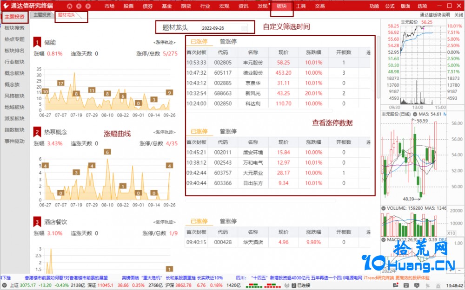Select the 盾安环境 stock row

point(278,152)
